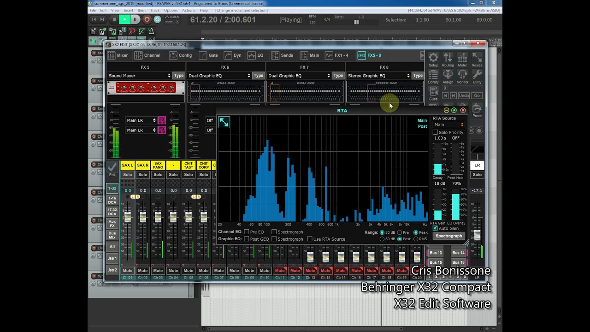The image size is (590, 332).
Task: Open the lower Main LR source dropdown
Action: (x=141, y=130)
